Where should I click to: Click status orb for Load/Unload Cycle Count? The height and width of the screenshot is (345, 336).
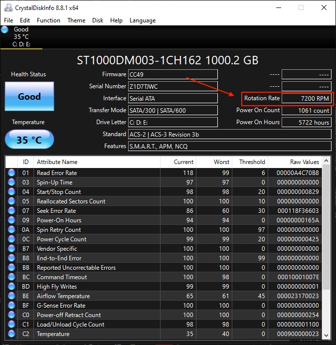pos(11,324)
